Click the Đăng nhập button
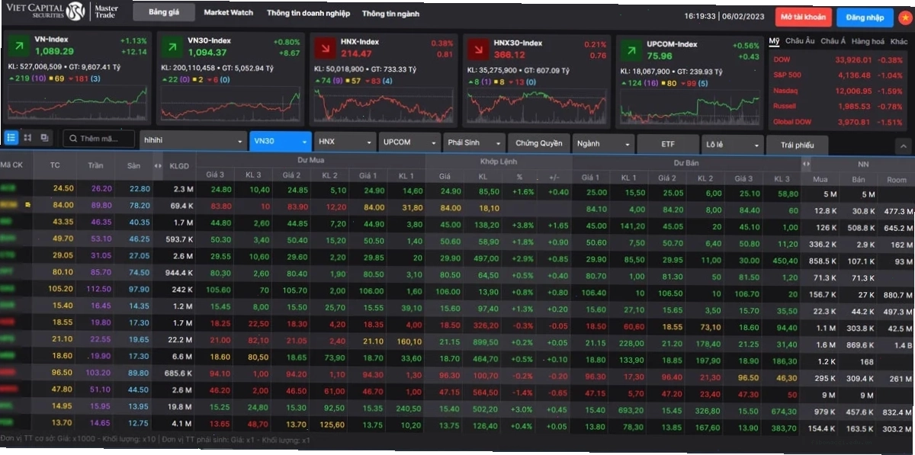This screenshot has width=915, height=455. [x=865, y=17]
